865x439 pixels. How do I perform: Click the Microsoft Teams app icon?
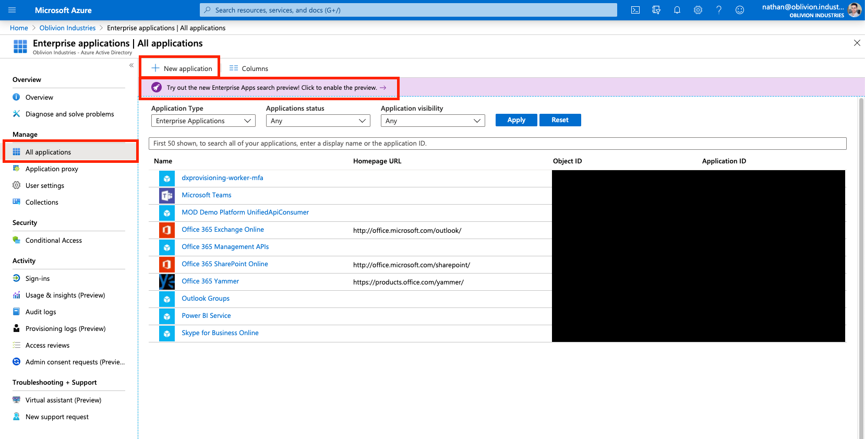pyautogui.click(x=167, y=195)
